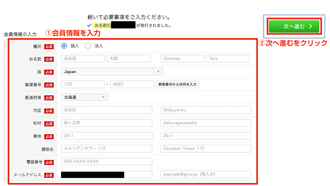
Task: Click the セルリアンタワー 11F building field
Action: (x=107, y=149)
